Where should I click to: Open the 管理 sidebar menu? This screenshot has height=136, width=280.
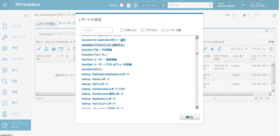point(15,48)
